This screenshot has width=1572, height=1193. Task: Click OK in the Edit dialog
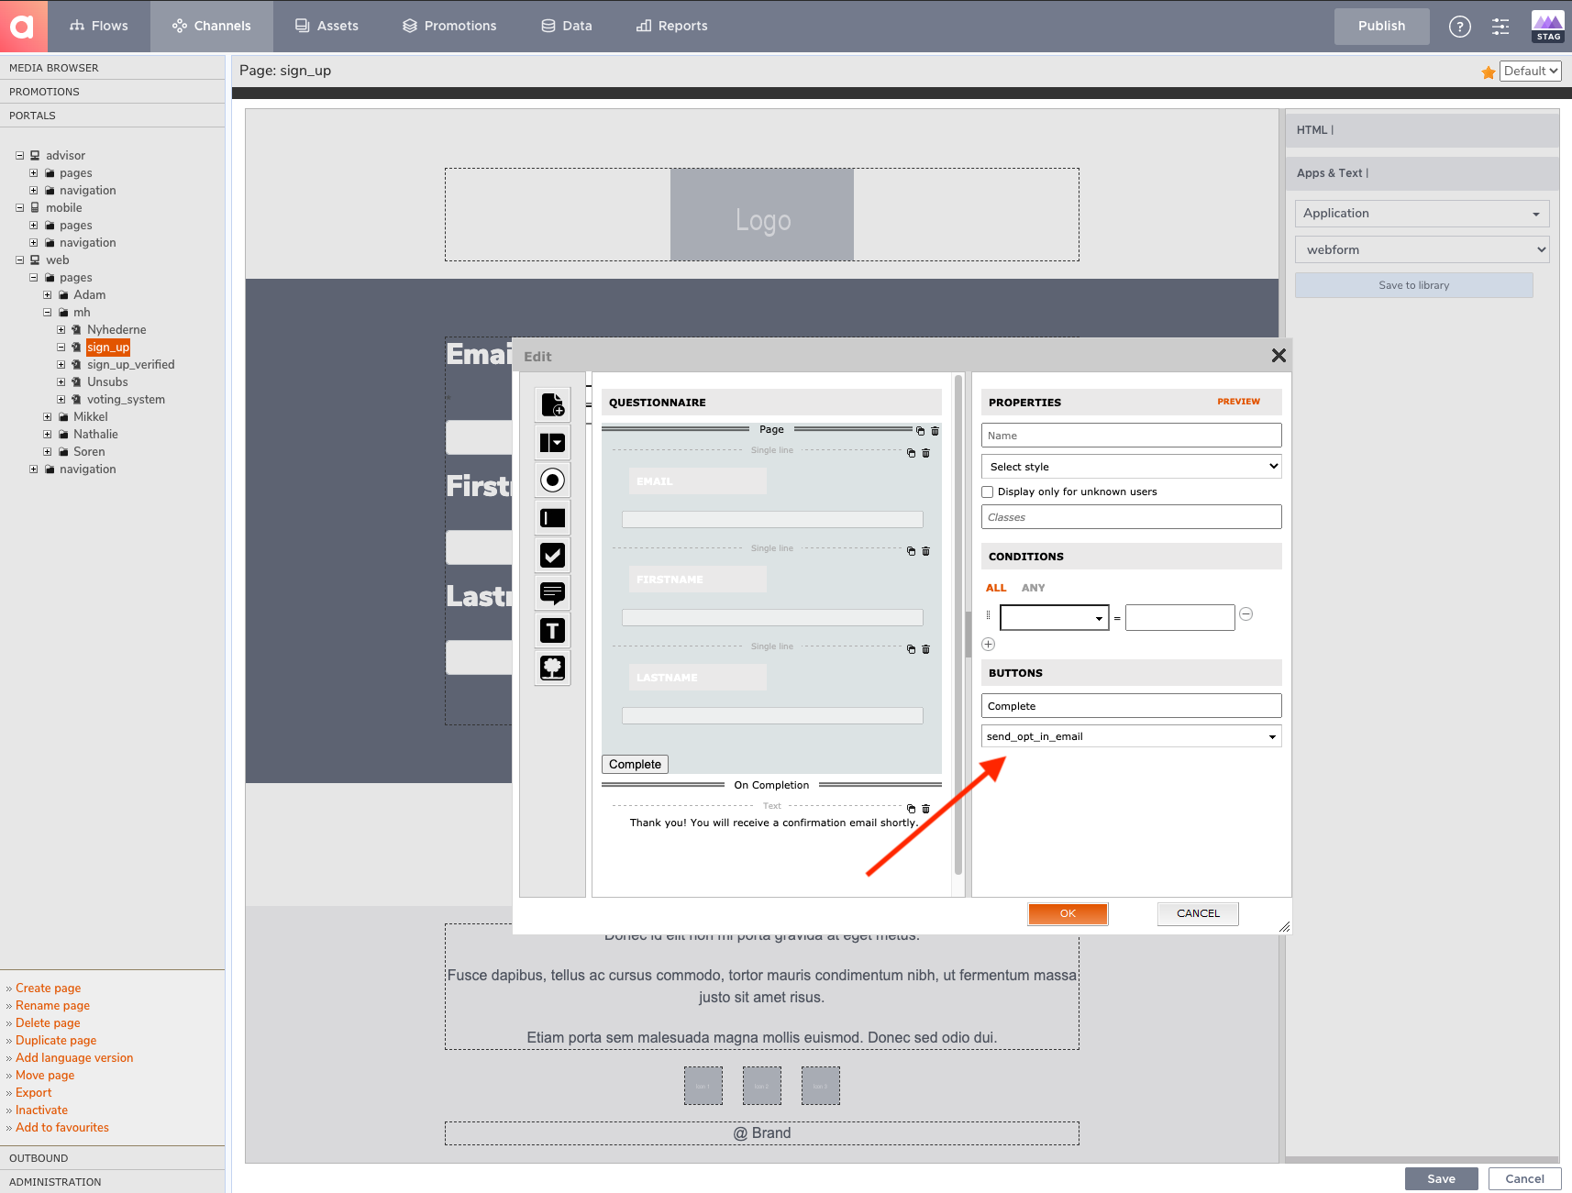pos(1068,913)
